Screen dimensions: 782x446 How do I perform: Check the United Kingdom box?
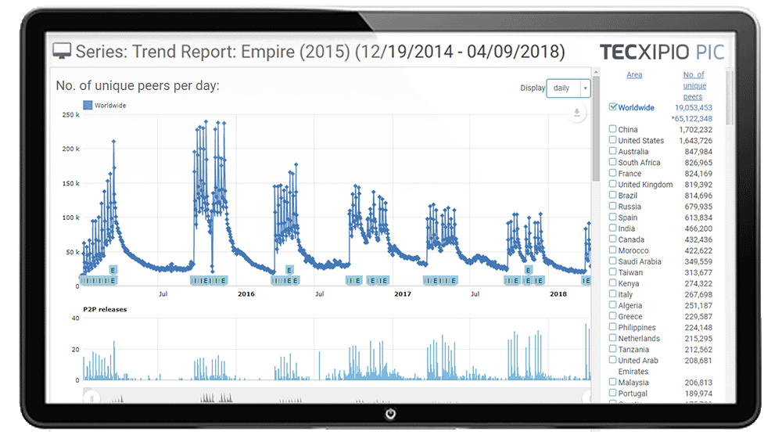click(x=613, y=184)
